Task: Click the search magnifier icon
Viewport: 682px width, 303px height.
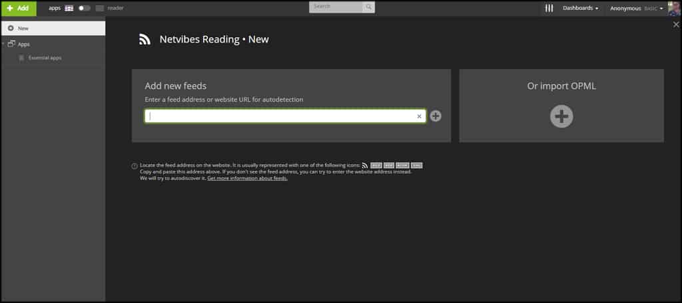Action: coord(369,7)
